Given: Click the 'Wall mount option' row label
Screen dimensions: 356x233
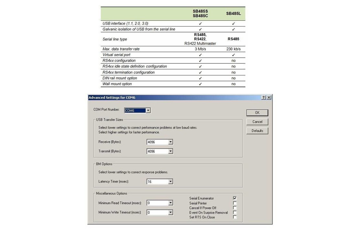Looking at the screenshot, I should (117, 84).
